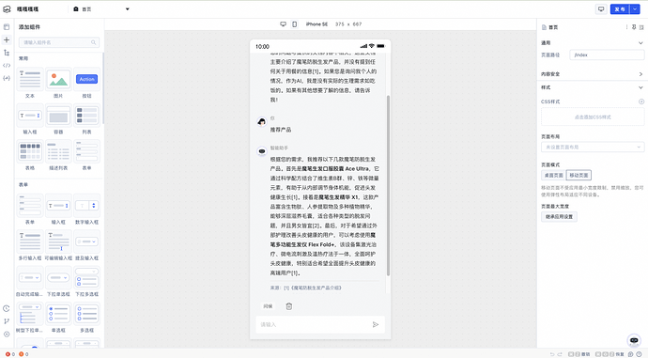Click the 页面路径 /index input field
Image resolution: width=648 pixels, height=358 pixels.
pyautogui.click(x=607, y=54)
